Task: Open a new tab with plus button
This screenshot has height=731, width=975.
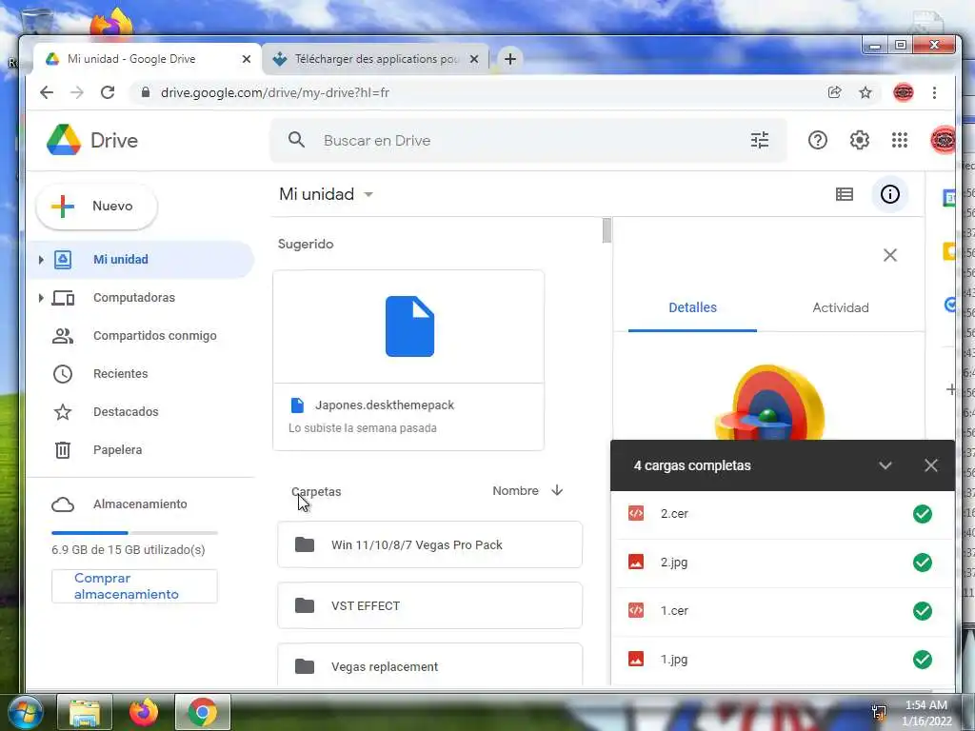Action: pos(510,59)
